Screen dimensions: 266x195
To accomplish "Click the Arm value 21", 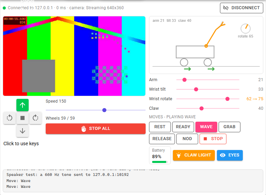I will [x=261, y=80].
